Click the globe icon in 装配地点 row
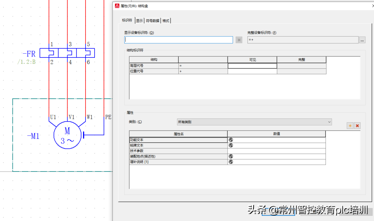 (x=231, y=156)
